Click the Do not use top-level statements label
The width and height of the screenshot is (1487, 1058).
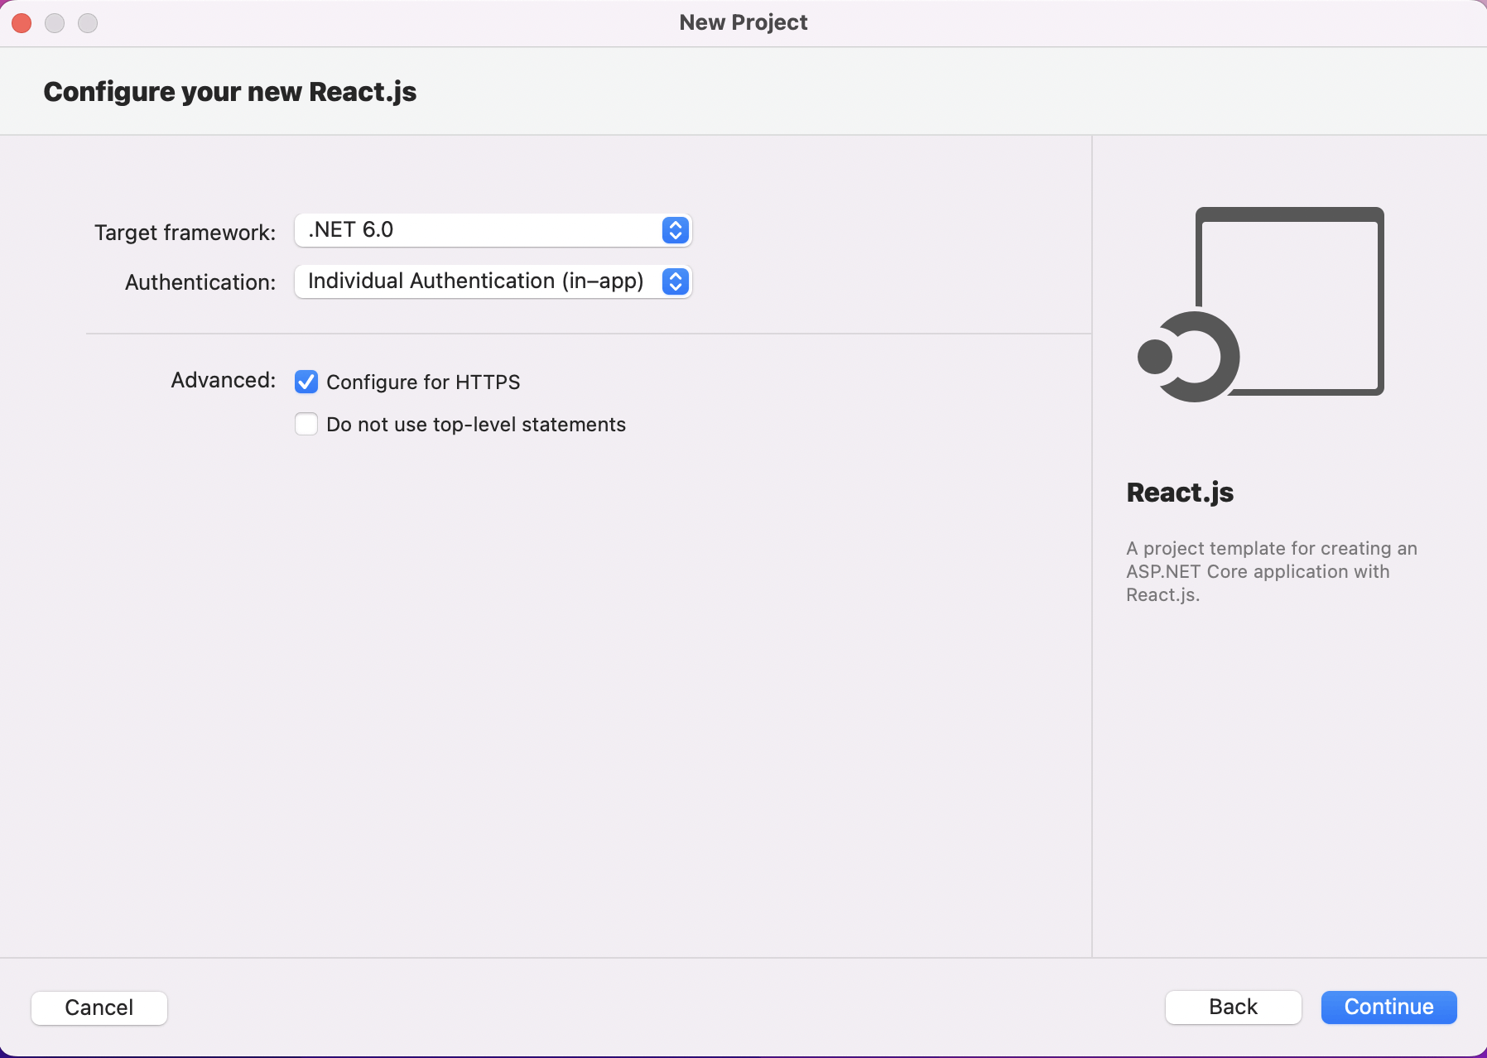click(x=476, y=425)
